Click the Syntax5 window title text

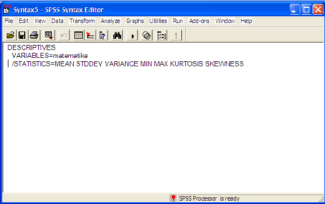(59, 10)
